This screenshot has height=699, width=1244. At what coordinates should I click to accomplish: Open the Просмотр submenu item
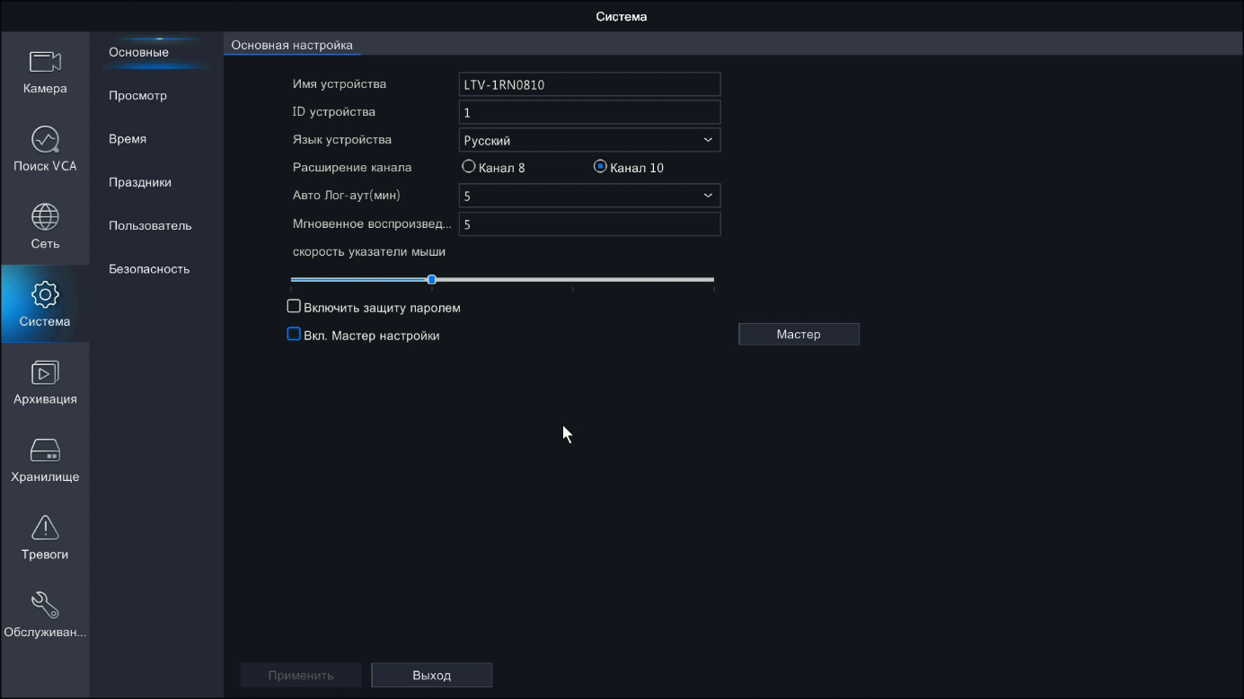(x=137, y=95)
